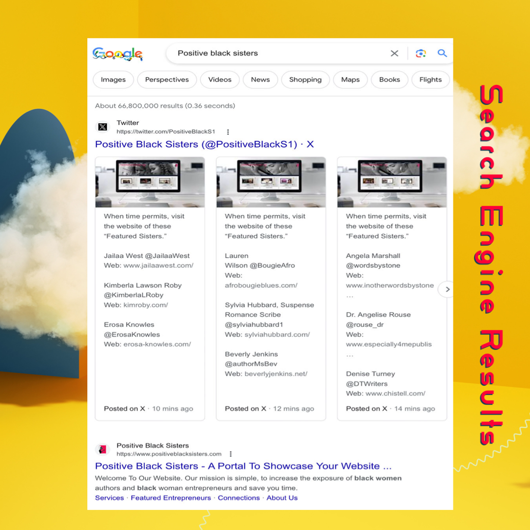Image resolution: width=530 pixels, height=530 pixels.
Task: Click www.chistell.com/ link
Action: [x=396, y=394]
